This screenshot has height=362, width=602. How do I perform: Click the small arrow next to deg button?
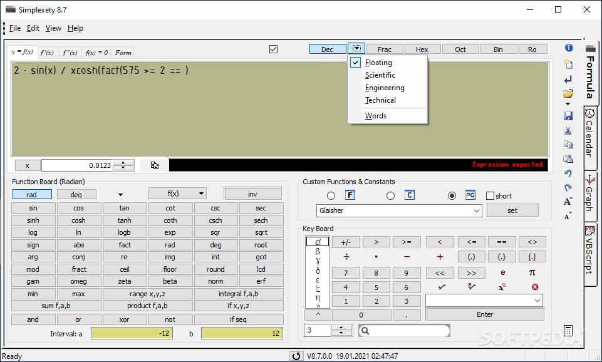coord(120,195)
